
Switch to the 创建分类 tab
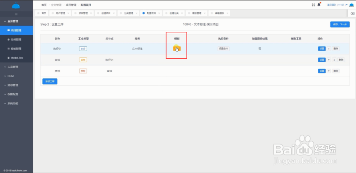[174, 13]
